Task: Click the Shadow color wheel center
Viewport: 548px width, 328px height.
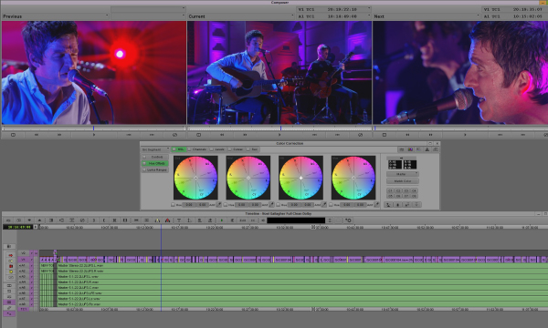Action: point(195,178)
